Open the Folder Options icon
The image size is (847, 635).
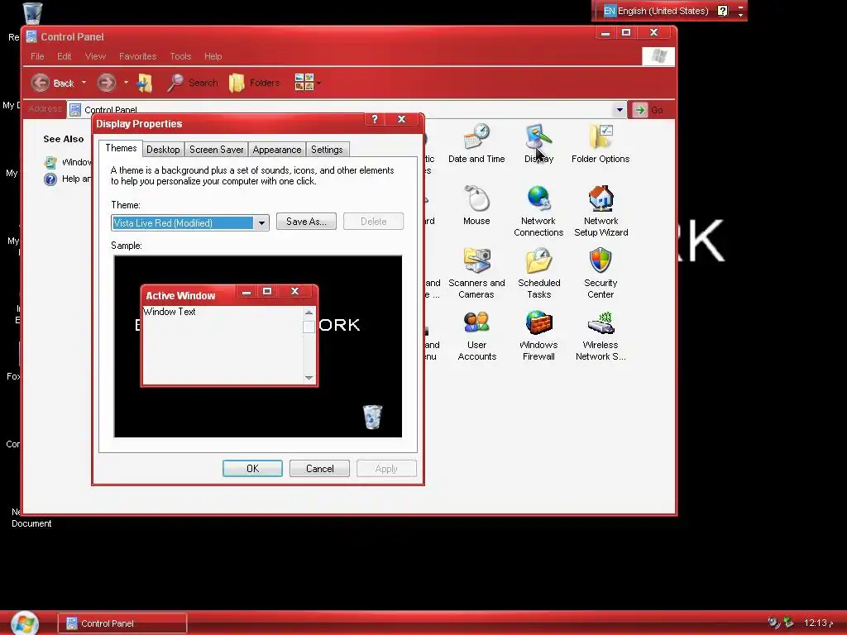pos(601,144)
